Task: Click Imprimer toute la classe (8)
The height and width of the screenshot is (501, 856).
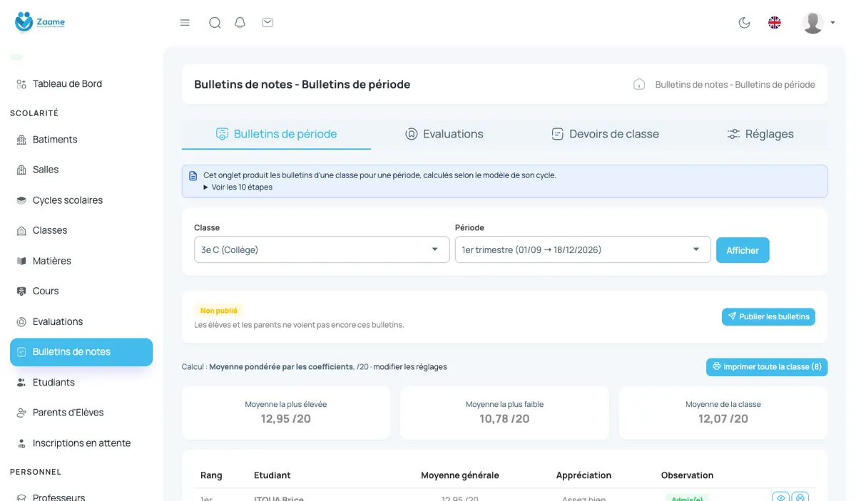Action: click(x=767, y=366)
